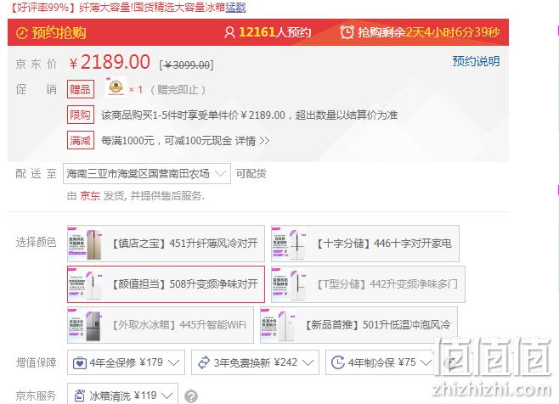Click the alarm clock icon by 抢购剩余
The width and height of the screenshot is (559, 404).
(x=347, y=32)
